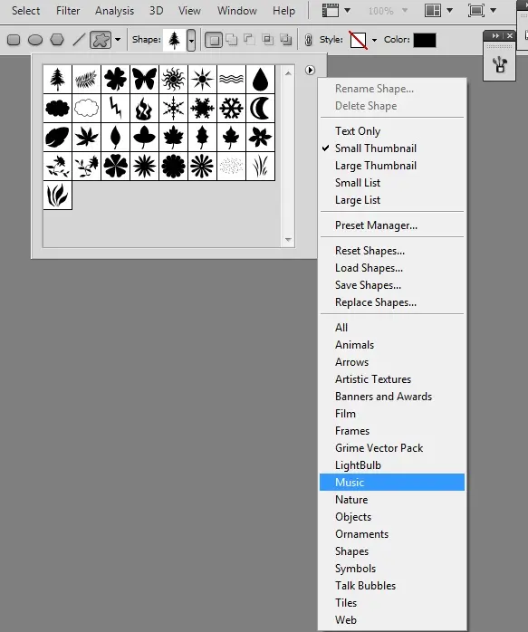528x632 pixels.
Task: Pick the butterfly shape thumbnail
Action: 144,79
